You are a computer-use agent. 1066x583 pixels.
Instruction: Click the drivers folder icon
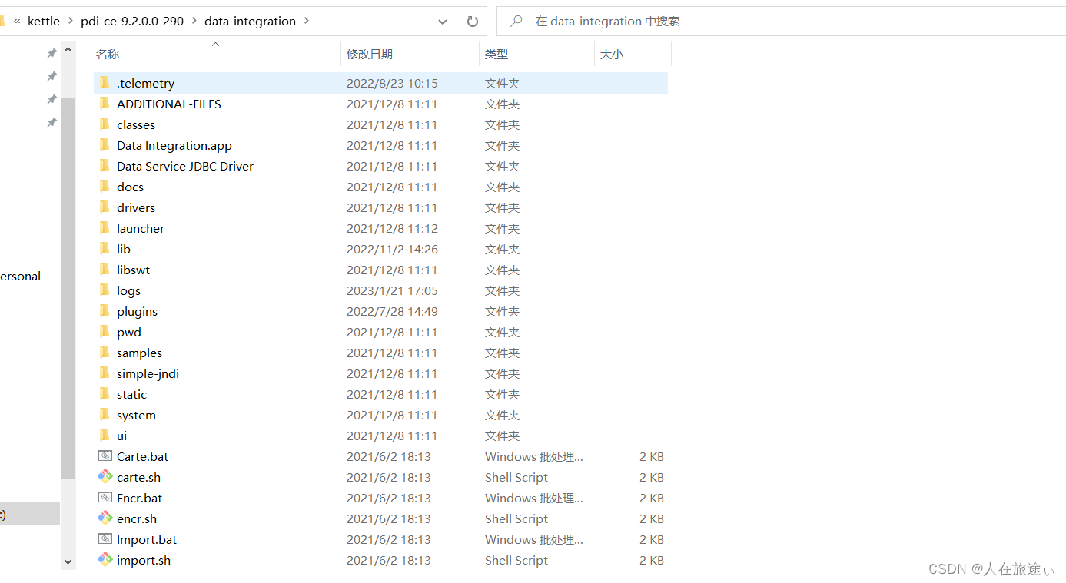coord(105,207)
